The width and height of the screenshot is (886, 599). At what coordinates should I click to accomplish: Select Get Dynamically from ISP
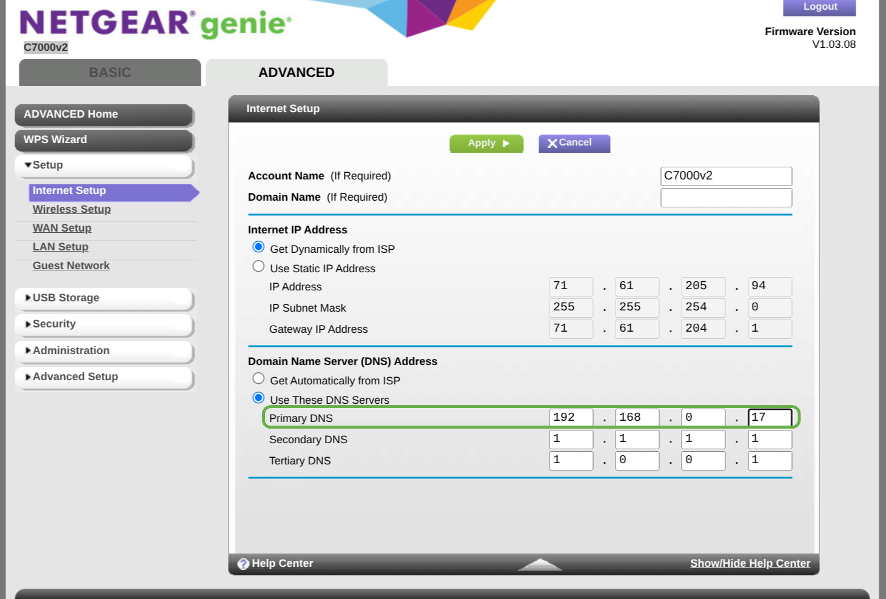click(x=258, y=247)
